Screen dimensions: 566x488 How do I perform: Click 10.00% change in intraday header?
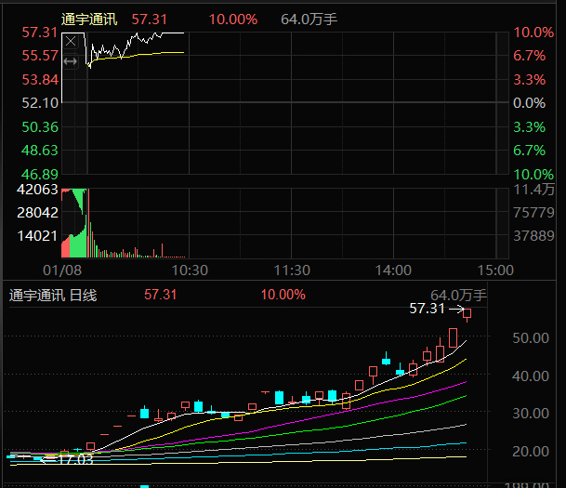(233, 20)
